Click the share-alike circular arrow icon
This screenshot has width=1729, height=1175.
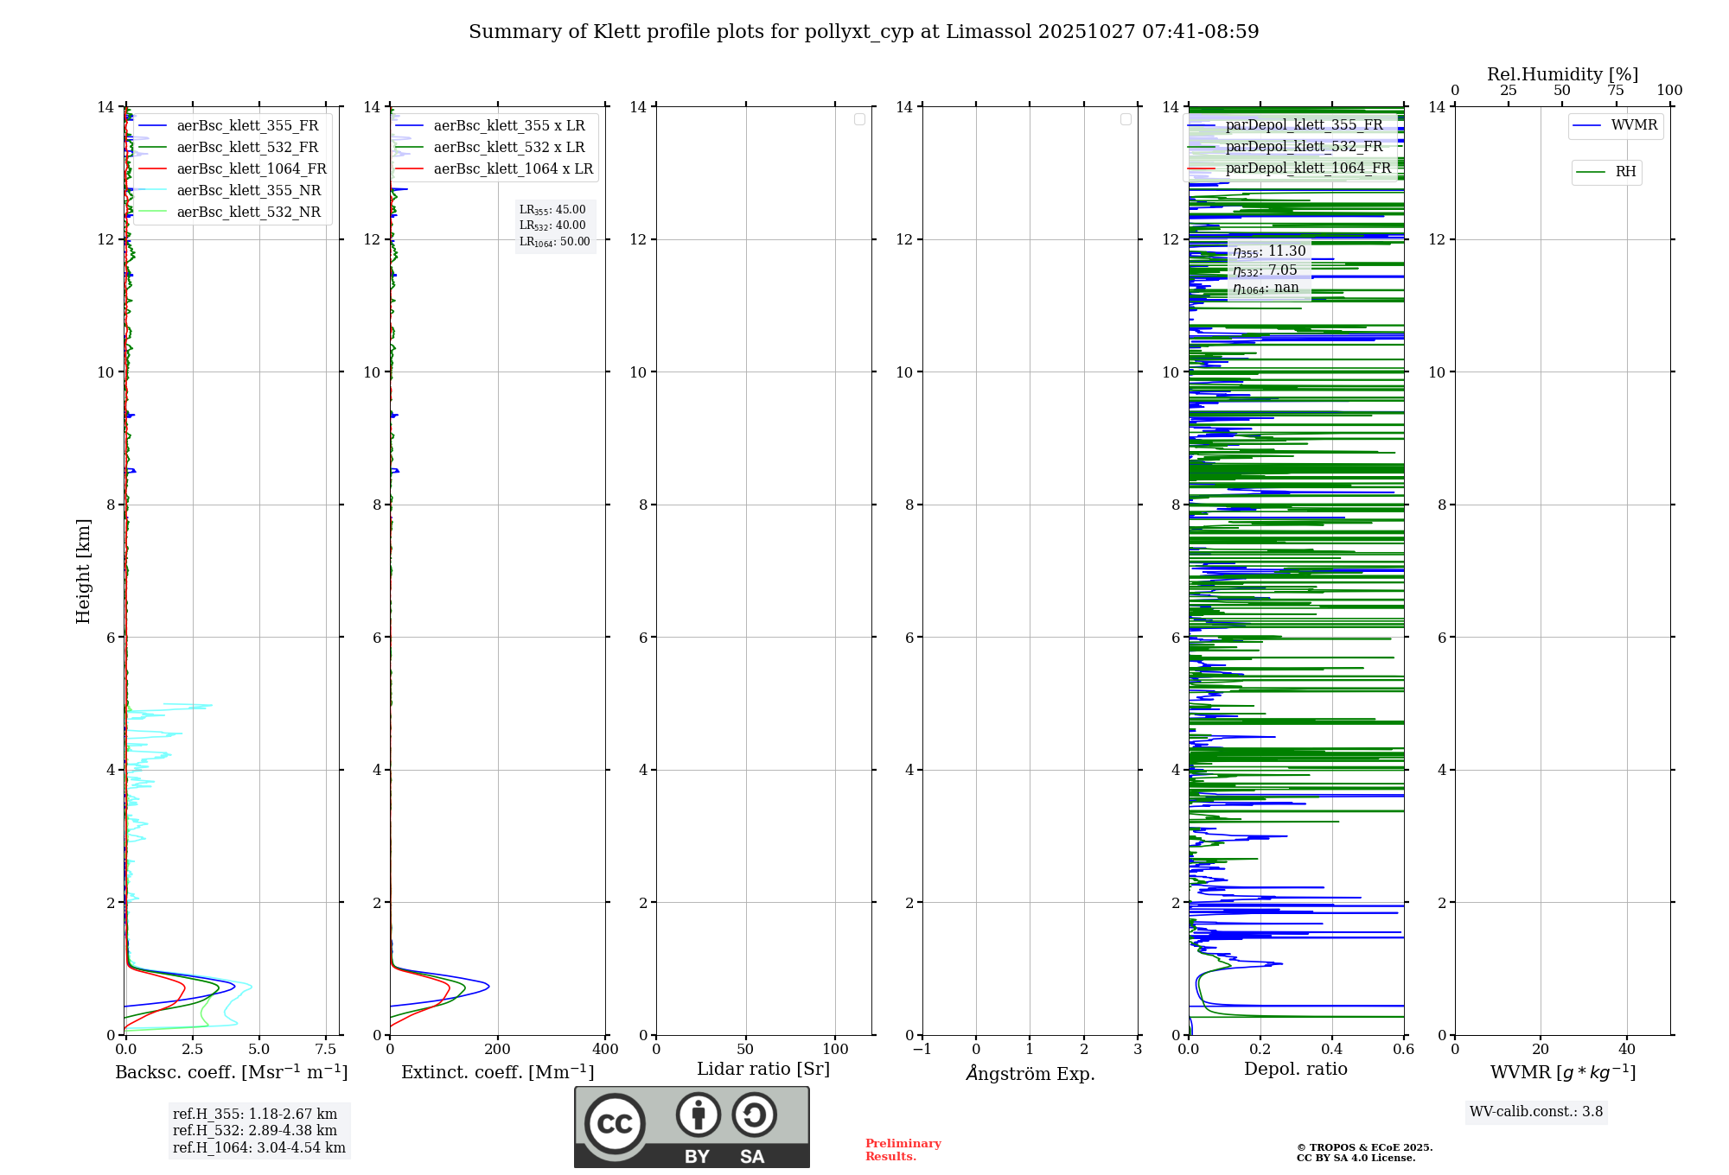(754, 1115)
